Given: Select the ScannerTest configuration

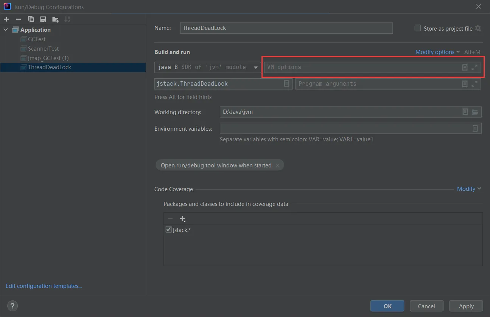Looking at the screenshot, I should tap(43, 48).
